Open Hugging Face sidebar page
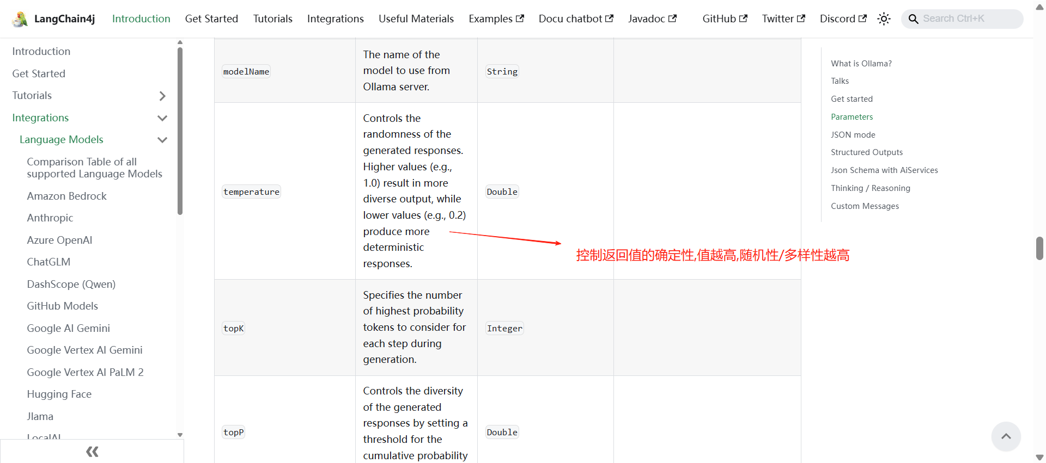Screen dimensions: 1046x463 pos(59,394)
